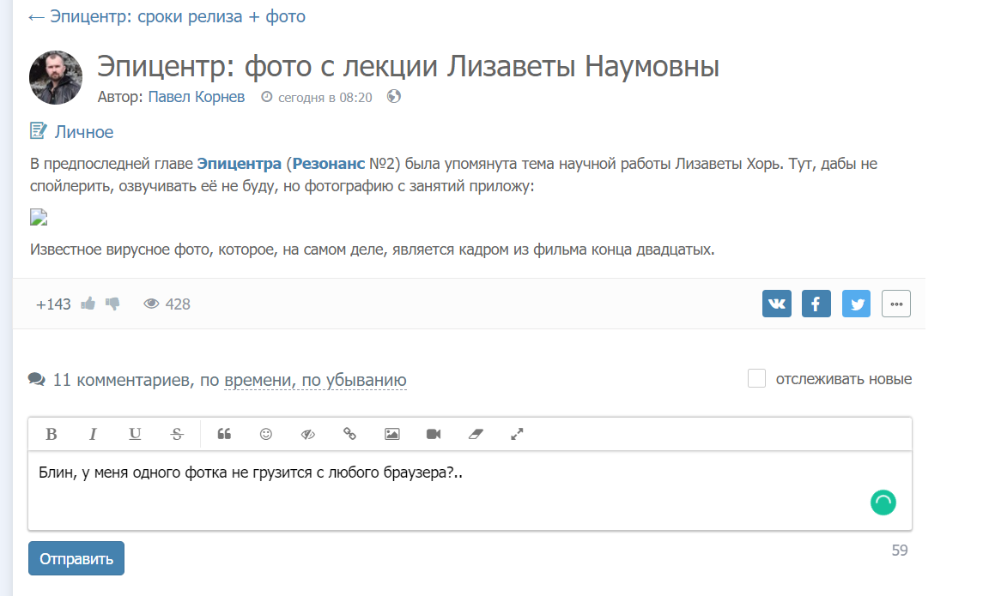Insert an image into the comment

391,434
